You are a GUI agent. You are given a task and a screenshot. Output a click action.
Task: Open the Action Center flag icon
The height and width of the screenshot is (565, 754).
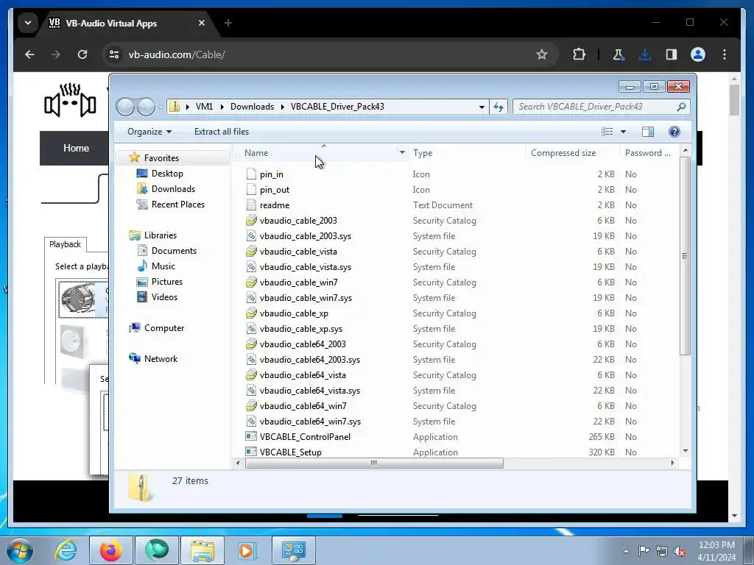pyautogui.click(x=644, y=550)
